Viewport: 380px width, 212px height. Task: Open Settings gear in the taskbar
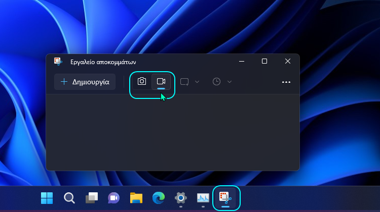[181, 198]
